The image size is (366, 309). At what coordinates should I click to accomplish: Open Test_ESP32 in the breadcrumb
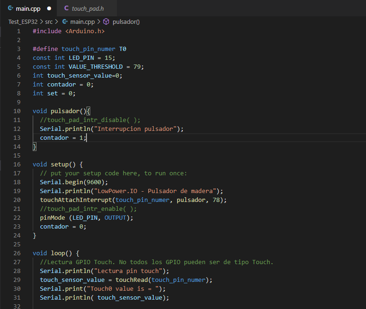[23, 22]
